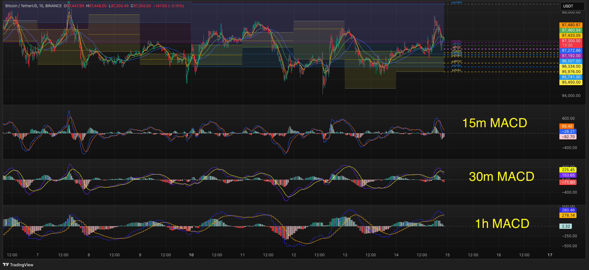Select the blue 280.46 MACD value label
The height and width of the screenshot is (270, 589).
point(568,210)
